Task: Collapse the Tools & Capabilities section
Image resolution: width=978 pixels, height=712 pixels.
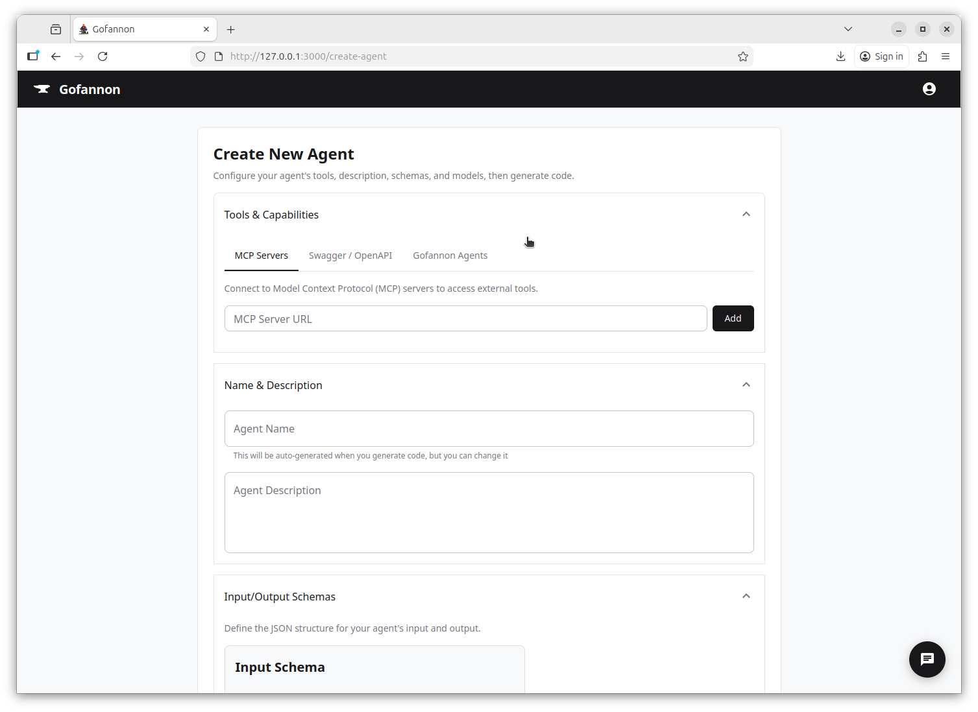Action: [746, 213]
